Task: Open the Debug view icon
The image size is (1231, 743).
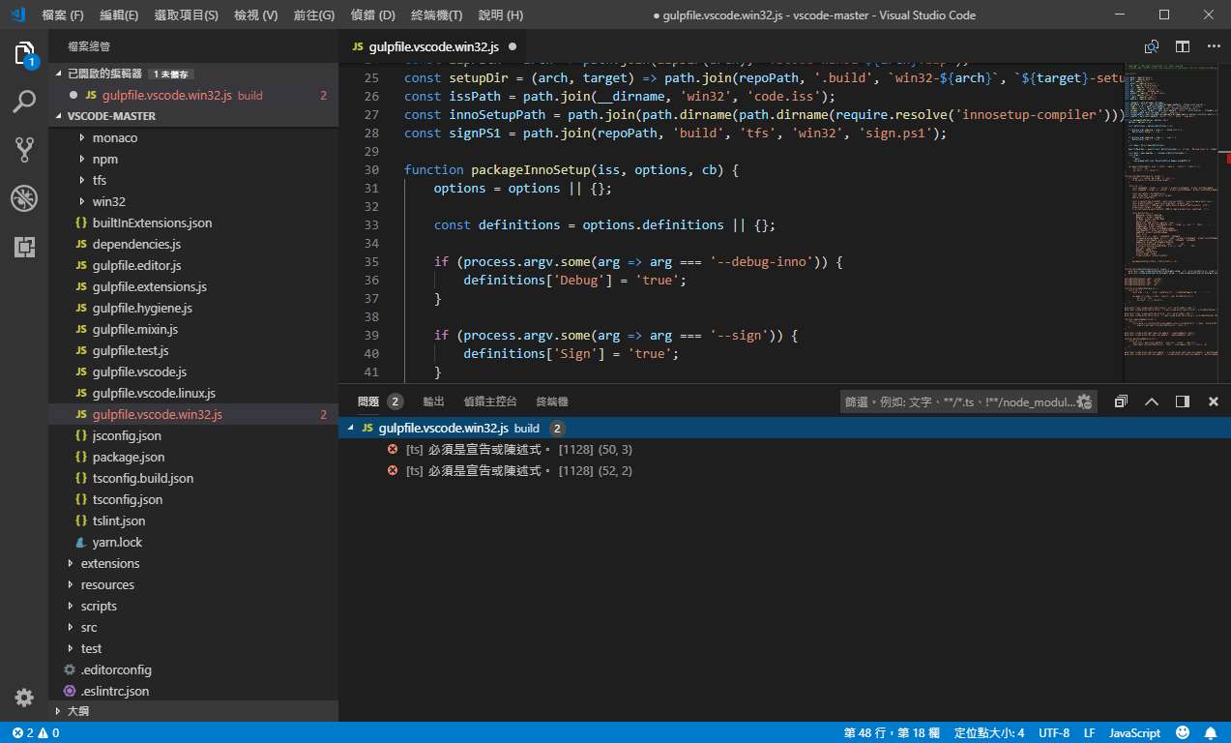Action: pyautogui.click(x=24, y=199)
